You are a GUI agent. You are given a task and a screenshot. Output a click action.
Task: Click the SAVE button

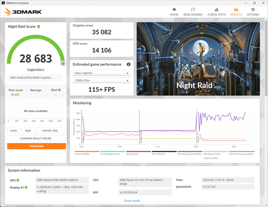click(x=28, y=131)
